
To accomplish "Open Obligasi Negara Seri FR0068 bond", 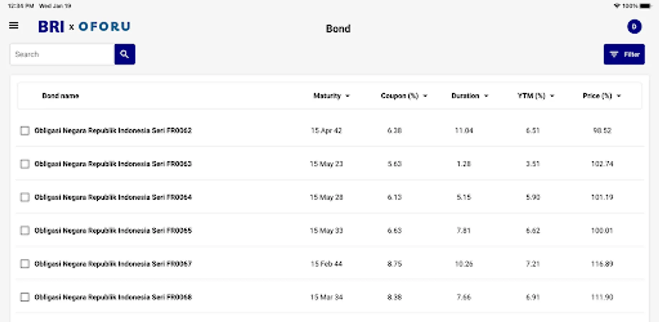I will pos(113,297).
